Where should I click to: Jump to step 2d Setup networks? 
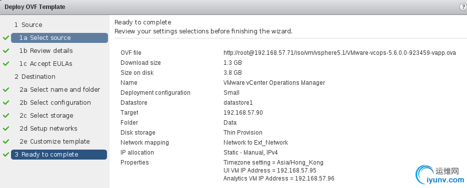click(x=48, y=129)
